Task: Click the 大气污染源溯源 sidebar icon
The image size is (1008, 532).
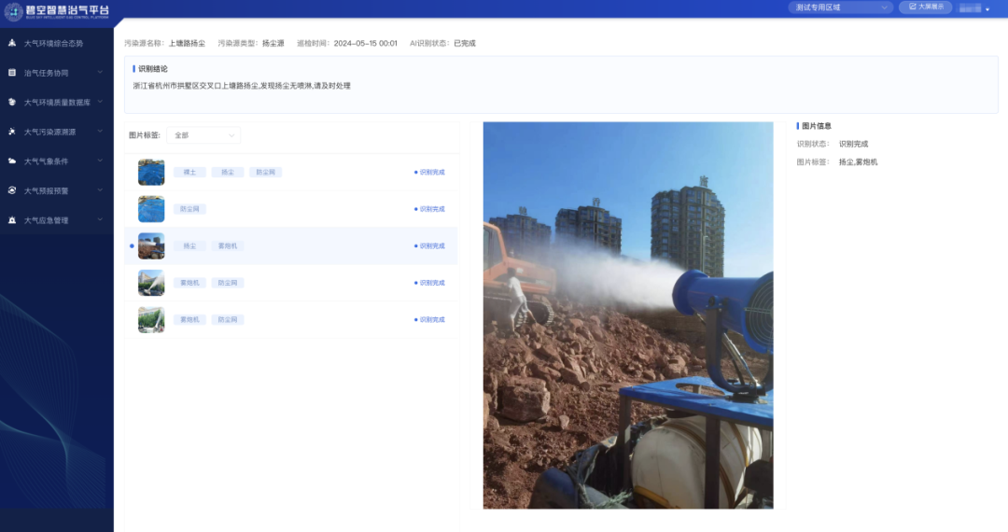Action: (x=12, y=132)
